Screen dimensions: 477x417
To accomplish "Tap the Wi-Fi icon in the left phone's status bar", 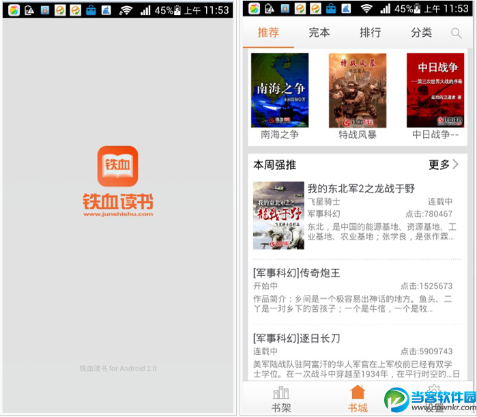I will pyautogui.click(x=126, y=11).
